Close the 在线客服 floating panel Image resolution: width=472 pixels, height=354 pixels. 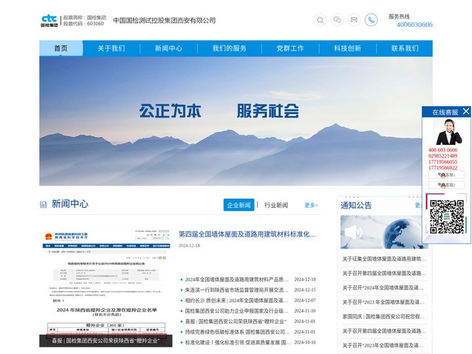(x=466, y=111)
